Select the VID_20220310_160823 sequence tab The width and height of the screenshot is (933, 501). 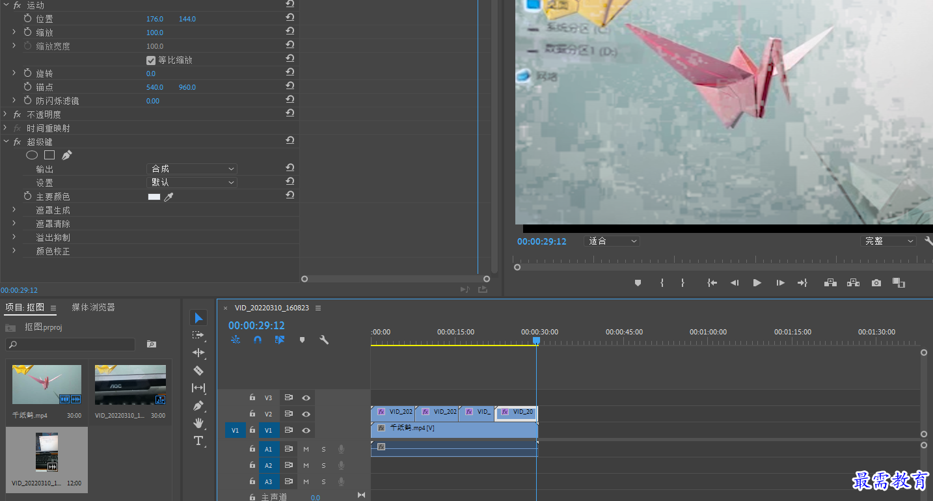[272, 308]
